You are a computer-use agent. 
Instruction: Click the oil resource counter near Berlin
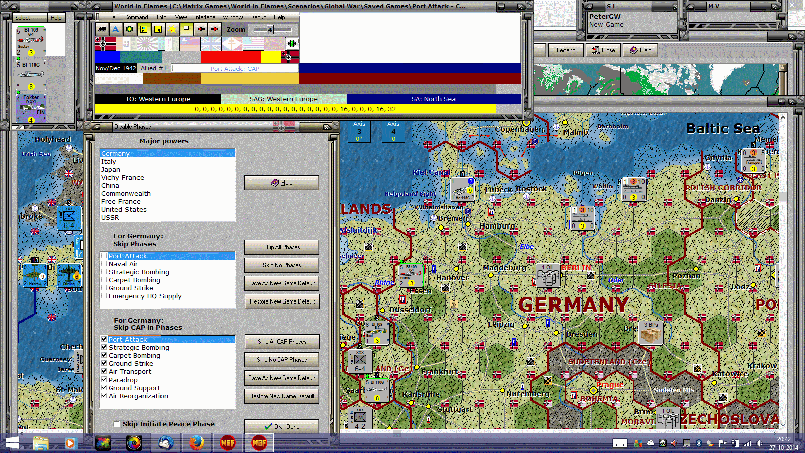click(548, 275)
